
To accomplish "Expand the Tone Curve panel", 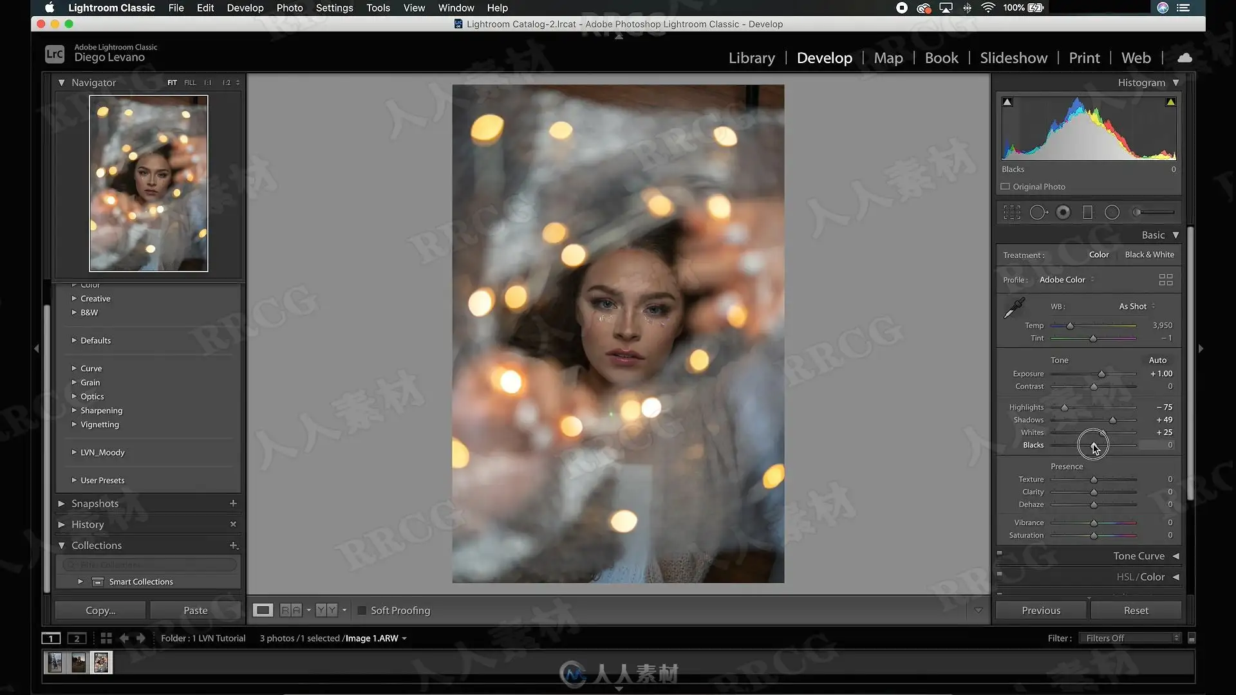I will tap(1139, 556).
